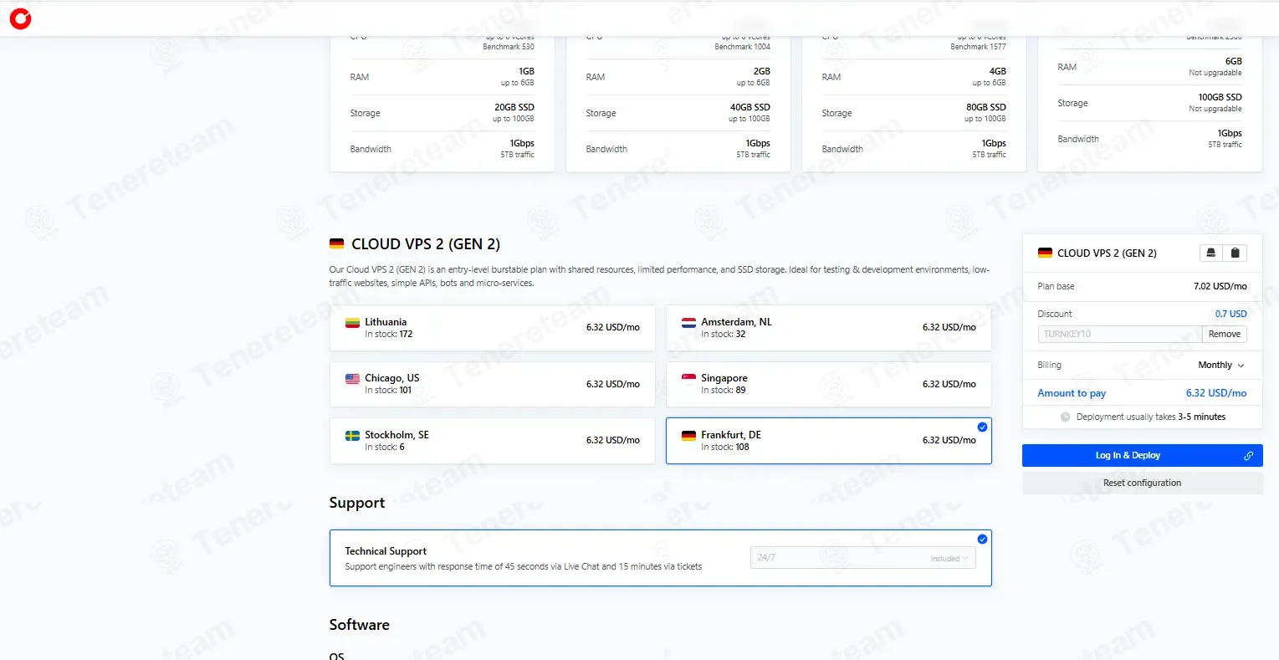The width and height of the screenshot is (1279, 660).
Task: Click the Swedish flag for Stockholm
Action: pyautogui.click(x=352, y=435)
